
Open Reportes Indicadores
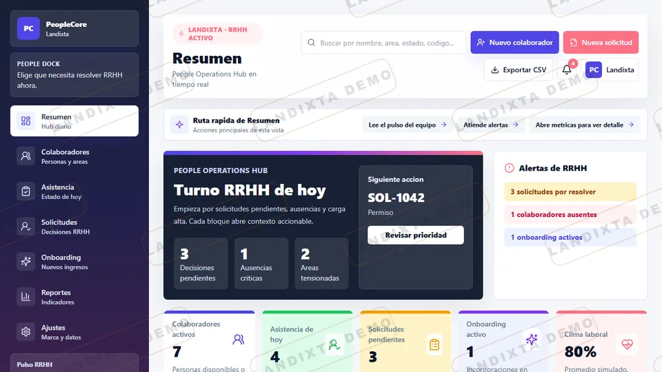click(x=74, y=296)
